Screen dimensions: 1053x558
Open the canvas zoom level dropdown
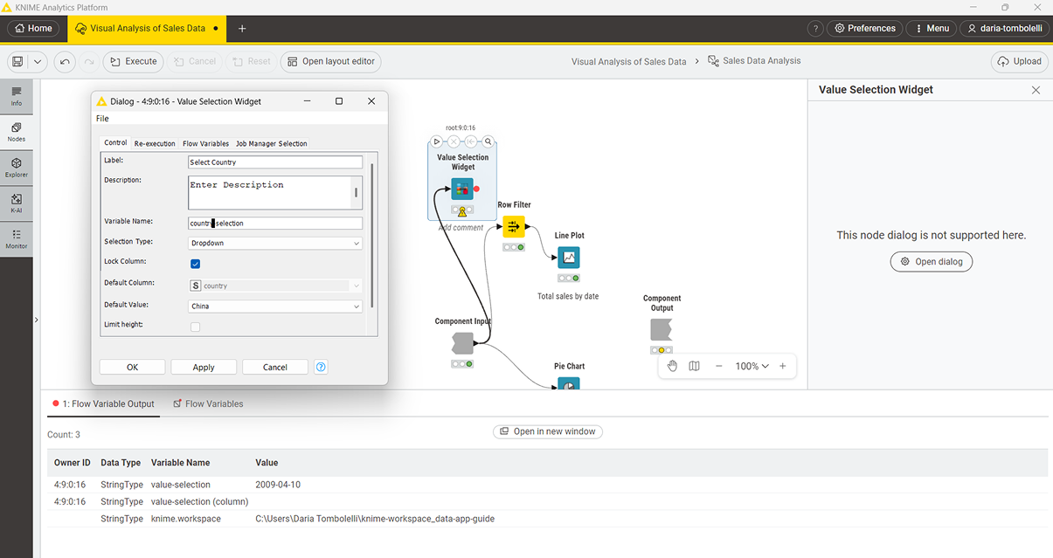click(x=750, y=365)
